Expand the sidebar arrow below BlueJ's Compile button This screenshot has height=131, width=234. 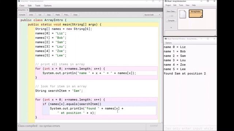(171, 28)
